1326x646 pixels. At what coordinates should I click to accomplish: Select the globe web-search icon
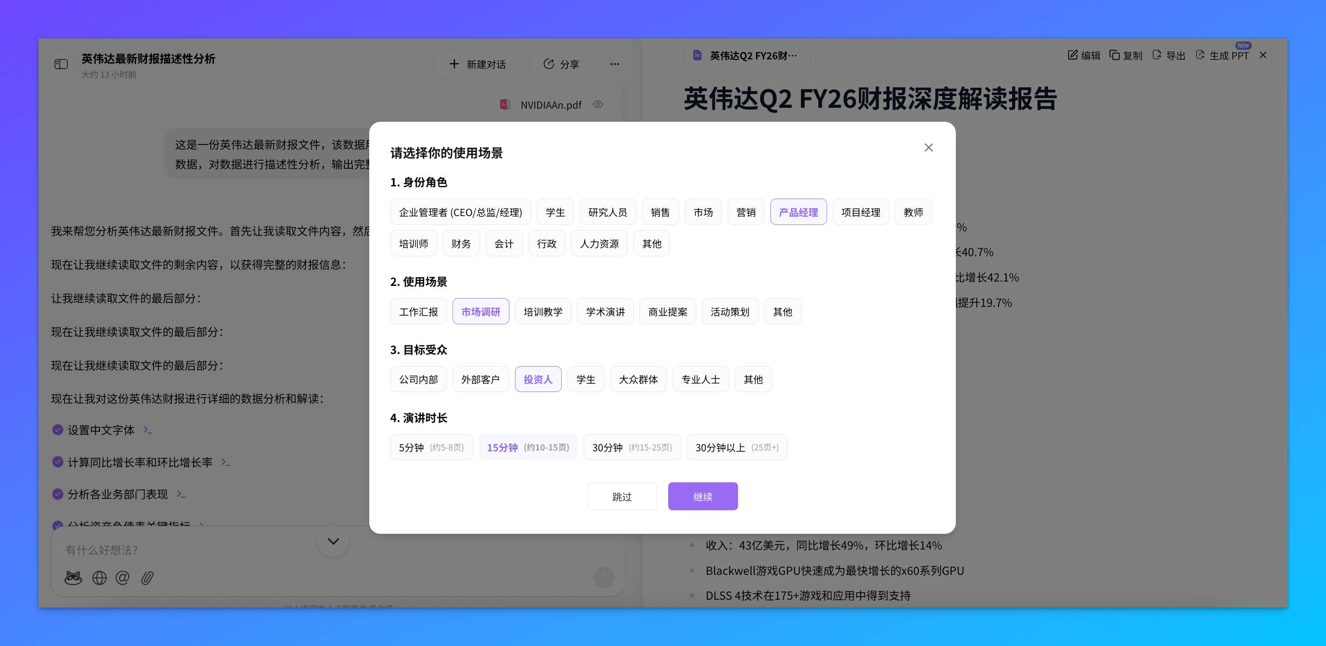click(99, 577)
